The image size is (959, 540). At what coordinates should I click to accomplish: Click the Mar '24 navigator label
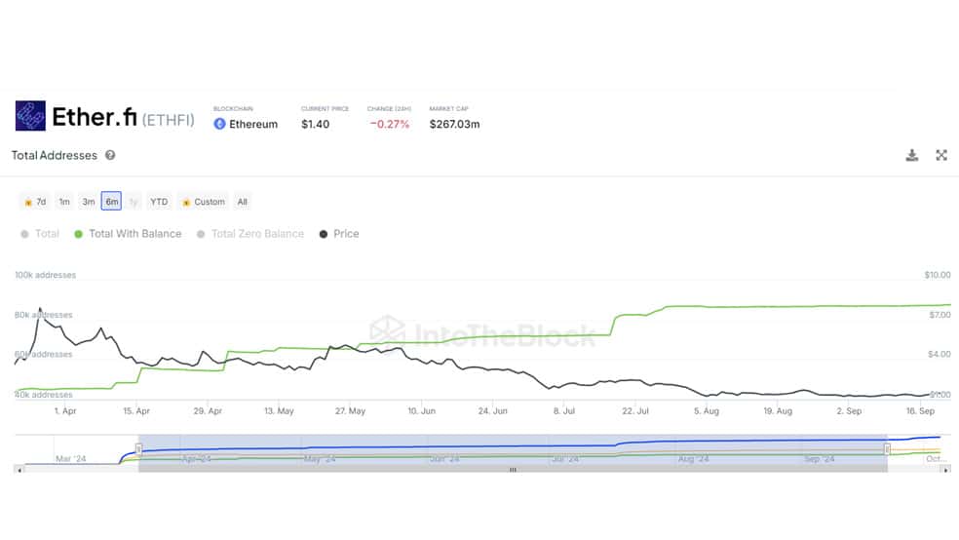[x=71, y=459]
